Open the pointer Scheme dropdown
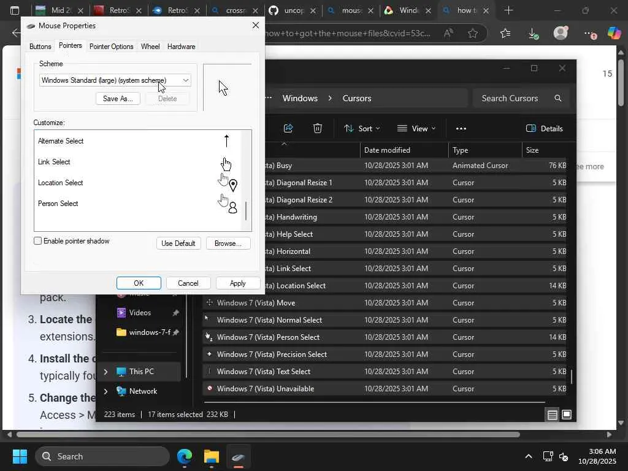628x471 pixels. pos(115,80)
